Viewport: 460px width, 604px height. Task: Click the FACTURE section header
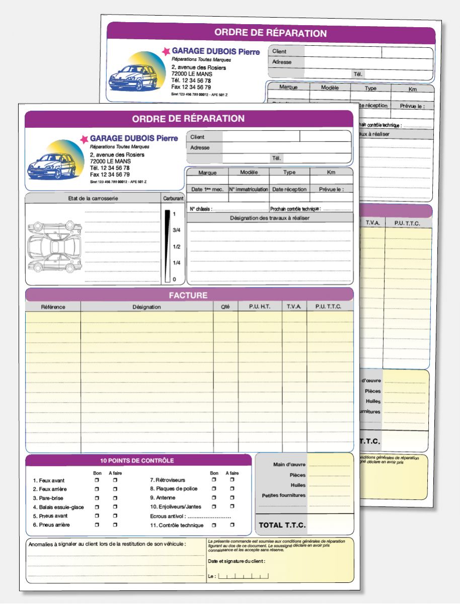coord(188,295)
